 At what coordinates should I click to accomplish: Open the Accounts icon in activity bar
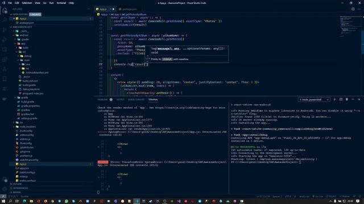[x=5, y=180]
